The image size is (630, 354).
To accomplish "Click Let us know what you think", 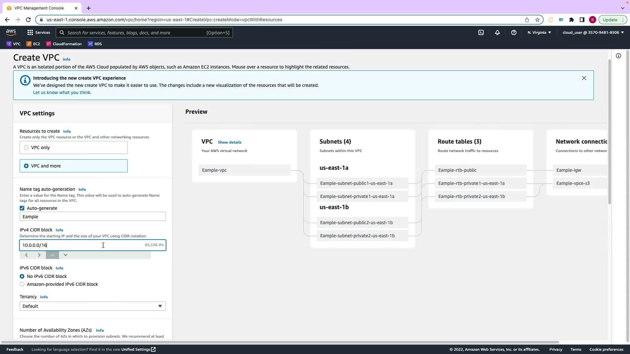I will 62,92.
